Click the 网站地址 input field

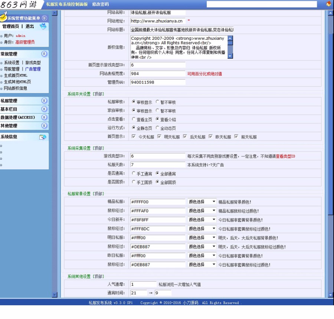(x=158, y=21)
